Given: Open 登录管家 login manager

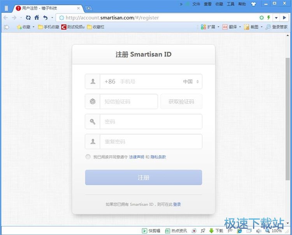Looking at the screenshot, I should [x=276, y=27].
